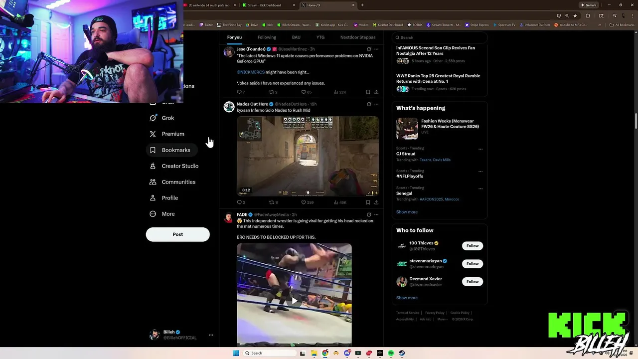Viewport: 638px width, 359px height.
Task: Click the X search field
Action: click(439, 37)
